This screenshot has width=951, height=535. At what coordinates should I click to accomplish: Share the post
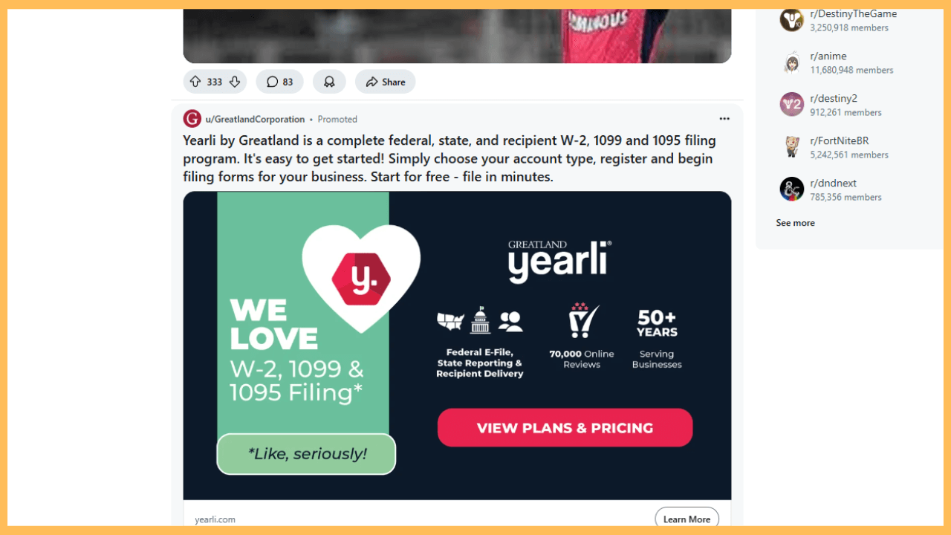pyautogui.click(x=385, y=82)
